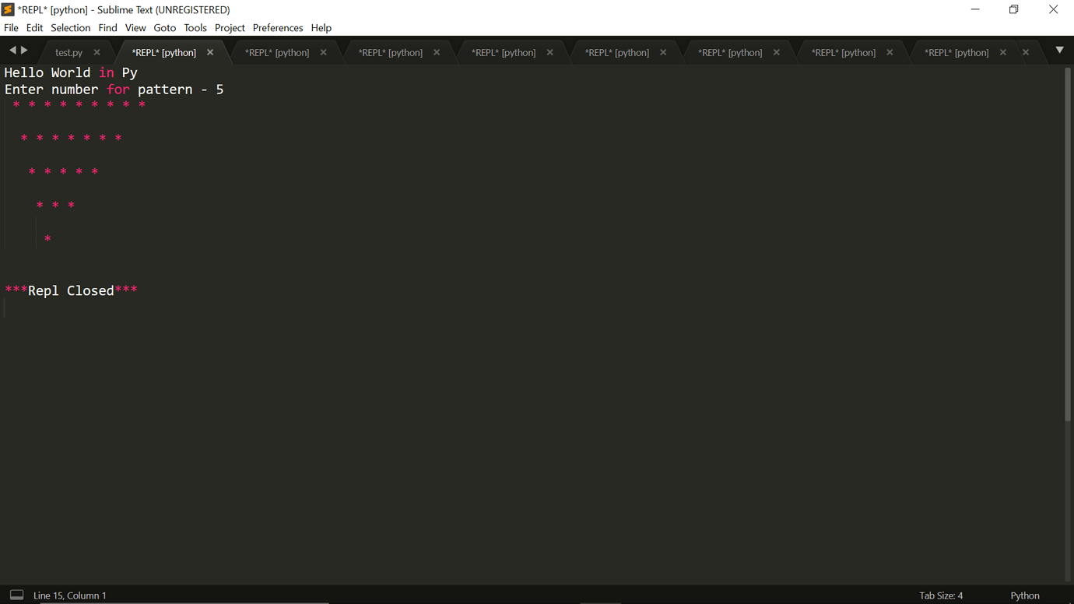
Task: Select the second *REPL* [python] tab
Action: click(x=277, y=52)
